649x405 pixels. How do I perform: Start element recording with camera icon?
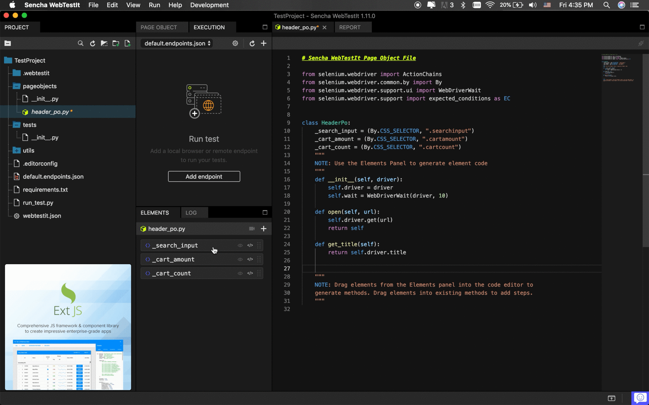pyautogui.click(x=252, y=228)
